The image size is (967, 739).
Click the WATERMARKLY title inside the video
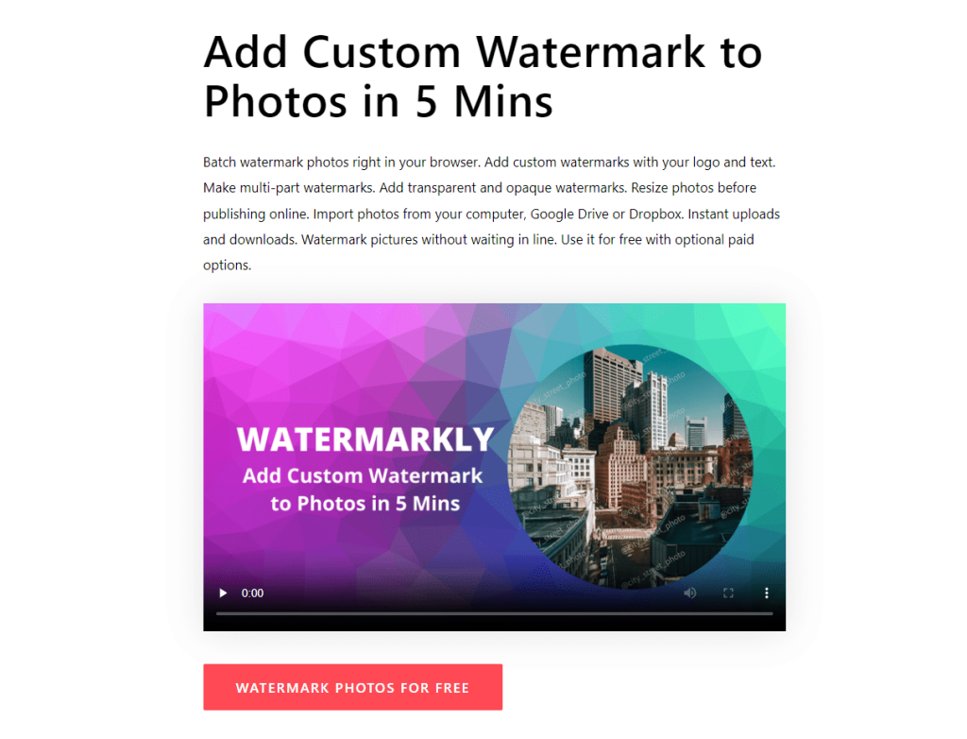tap(365, 439)
